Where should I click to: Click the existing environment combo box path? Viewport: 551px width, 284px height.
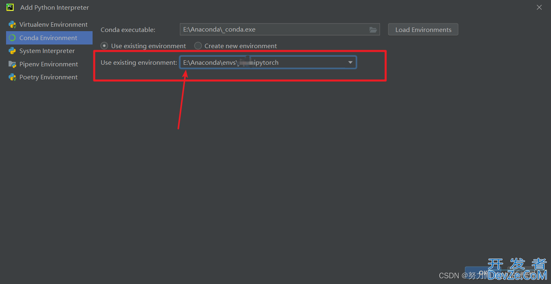tap(268, 62)
